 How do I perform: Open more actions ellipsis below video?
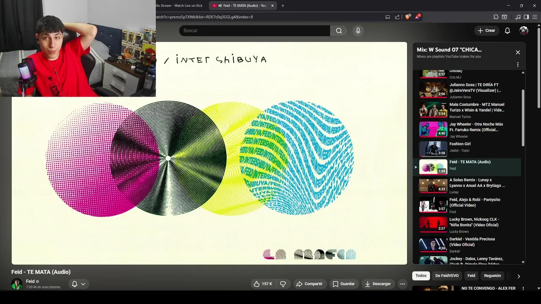click(402, 284)
